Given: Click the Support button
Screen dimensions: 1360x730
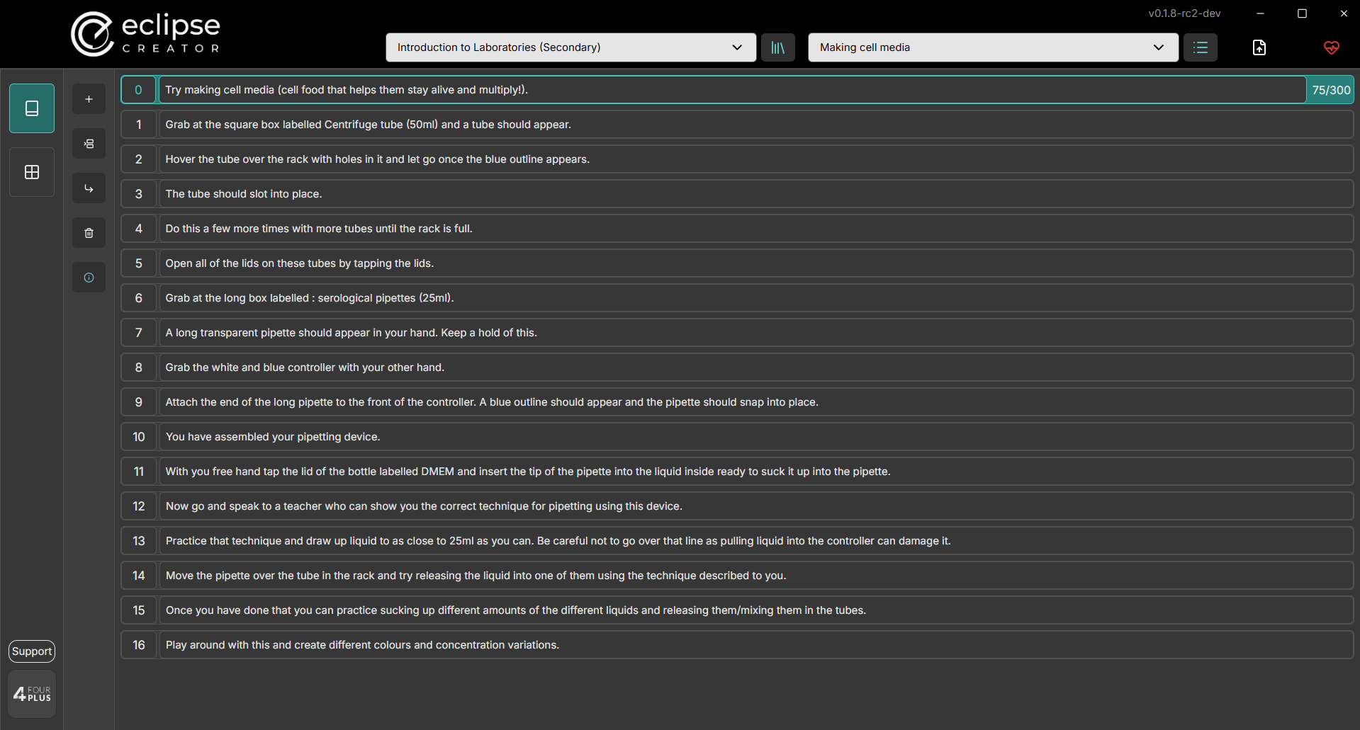Looking at the screenshot, I should coord(31,651).
